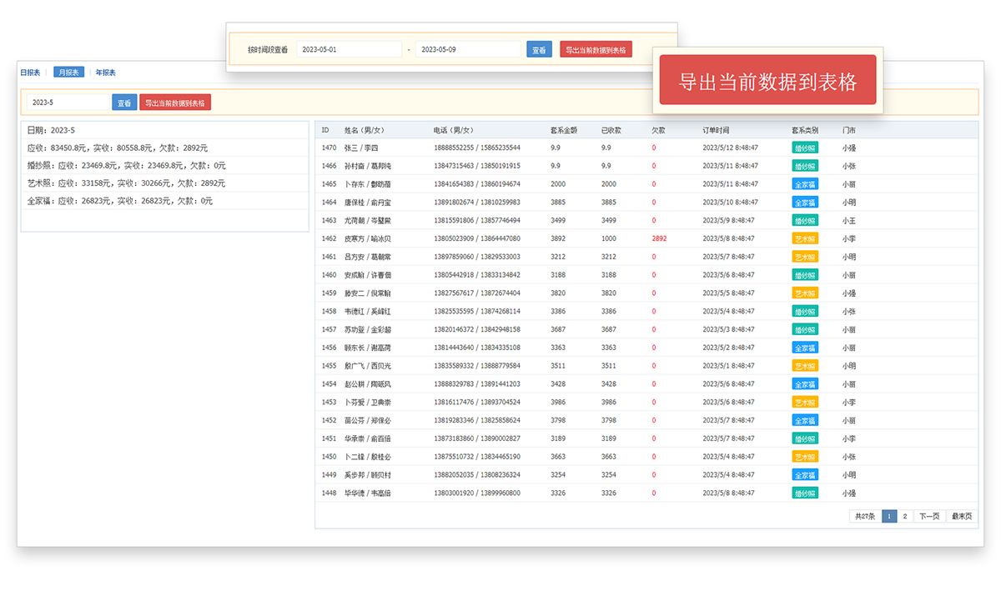Click the 下一页 pagination button
This screenshot has height=591, width=1001.
(x=929, y=516)
